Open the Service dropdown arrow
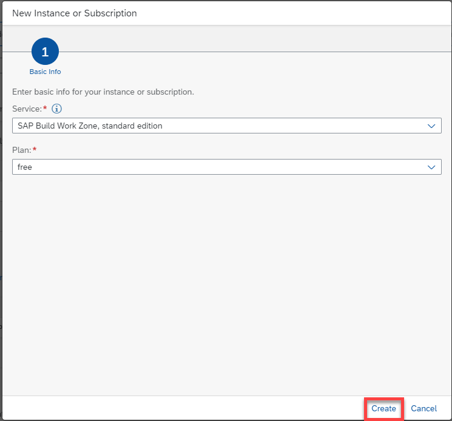Image resolution: width=452 pixels, height=421 pixels. 431,126
